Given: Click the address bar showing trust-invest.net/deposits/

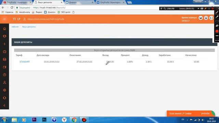Looking at the screenshot, I should [x=49, y=8].
